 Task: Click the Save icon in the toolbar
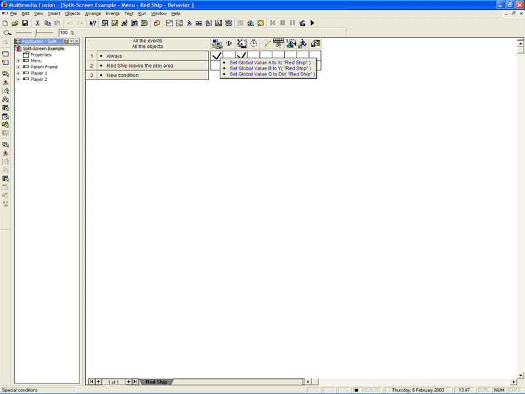pos(25,23)
